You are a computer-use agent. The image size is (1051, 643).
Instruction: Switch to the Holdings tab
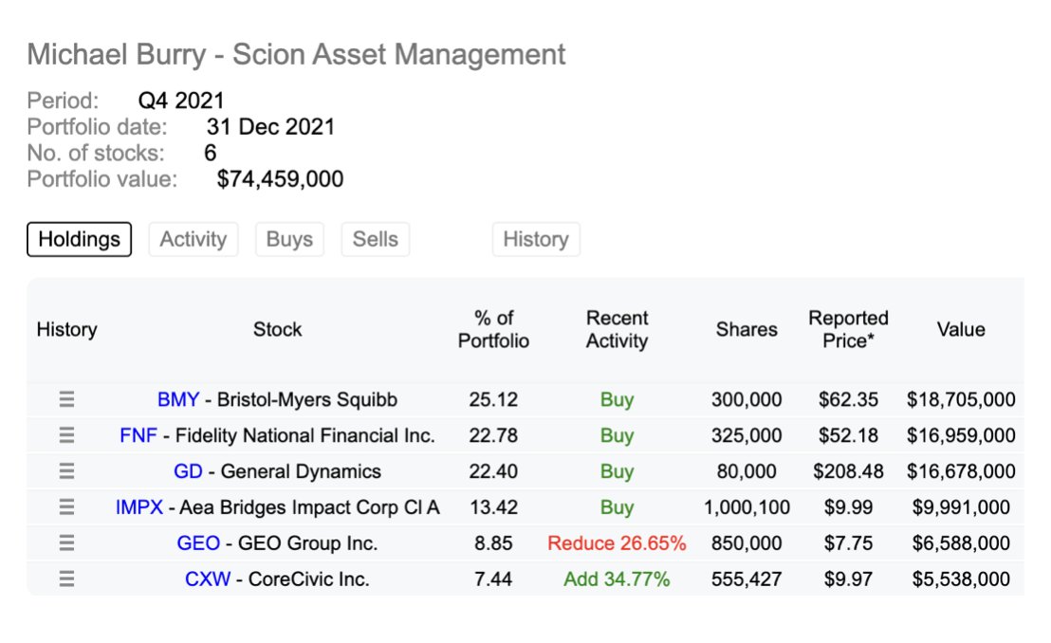coord(79,240)
